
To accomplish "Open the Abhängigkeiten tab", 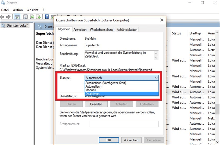I will coord(127,30).
